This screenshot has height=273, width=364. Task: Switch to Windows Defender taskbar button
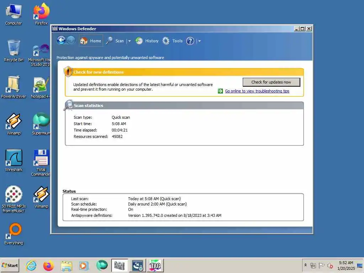pyautogui.click(x=119, y=265)
